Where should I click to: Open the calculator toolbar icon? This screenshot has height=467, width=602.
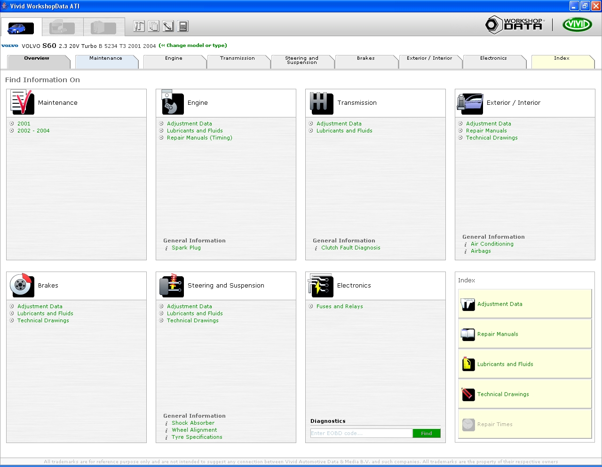(x=183, y=26)
